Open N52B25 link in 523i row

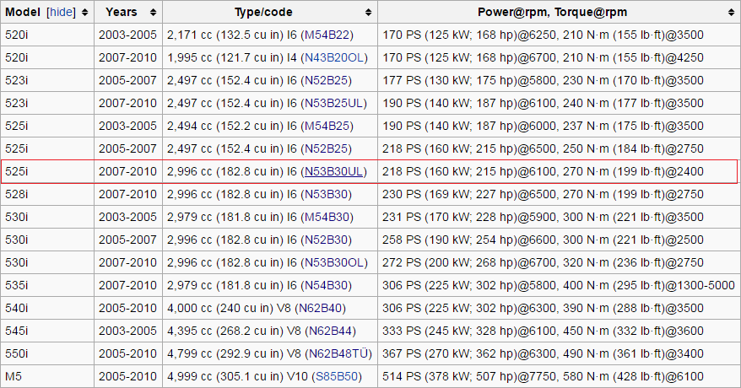(x=326, y=80)
